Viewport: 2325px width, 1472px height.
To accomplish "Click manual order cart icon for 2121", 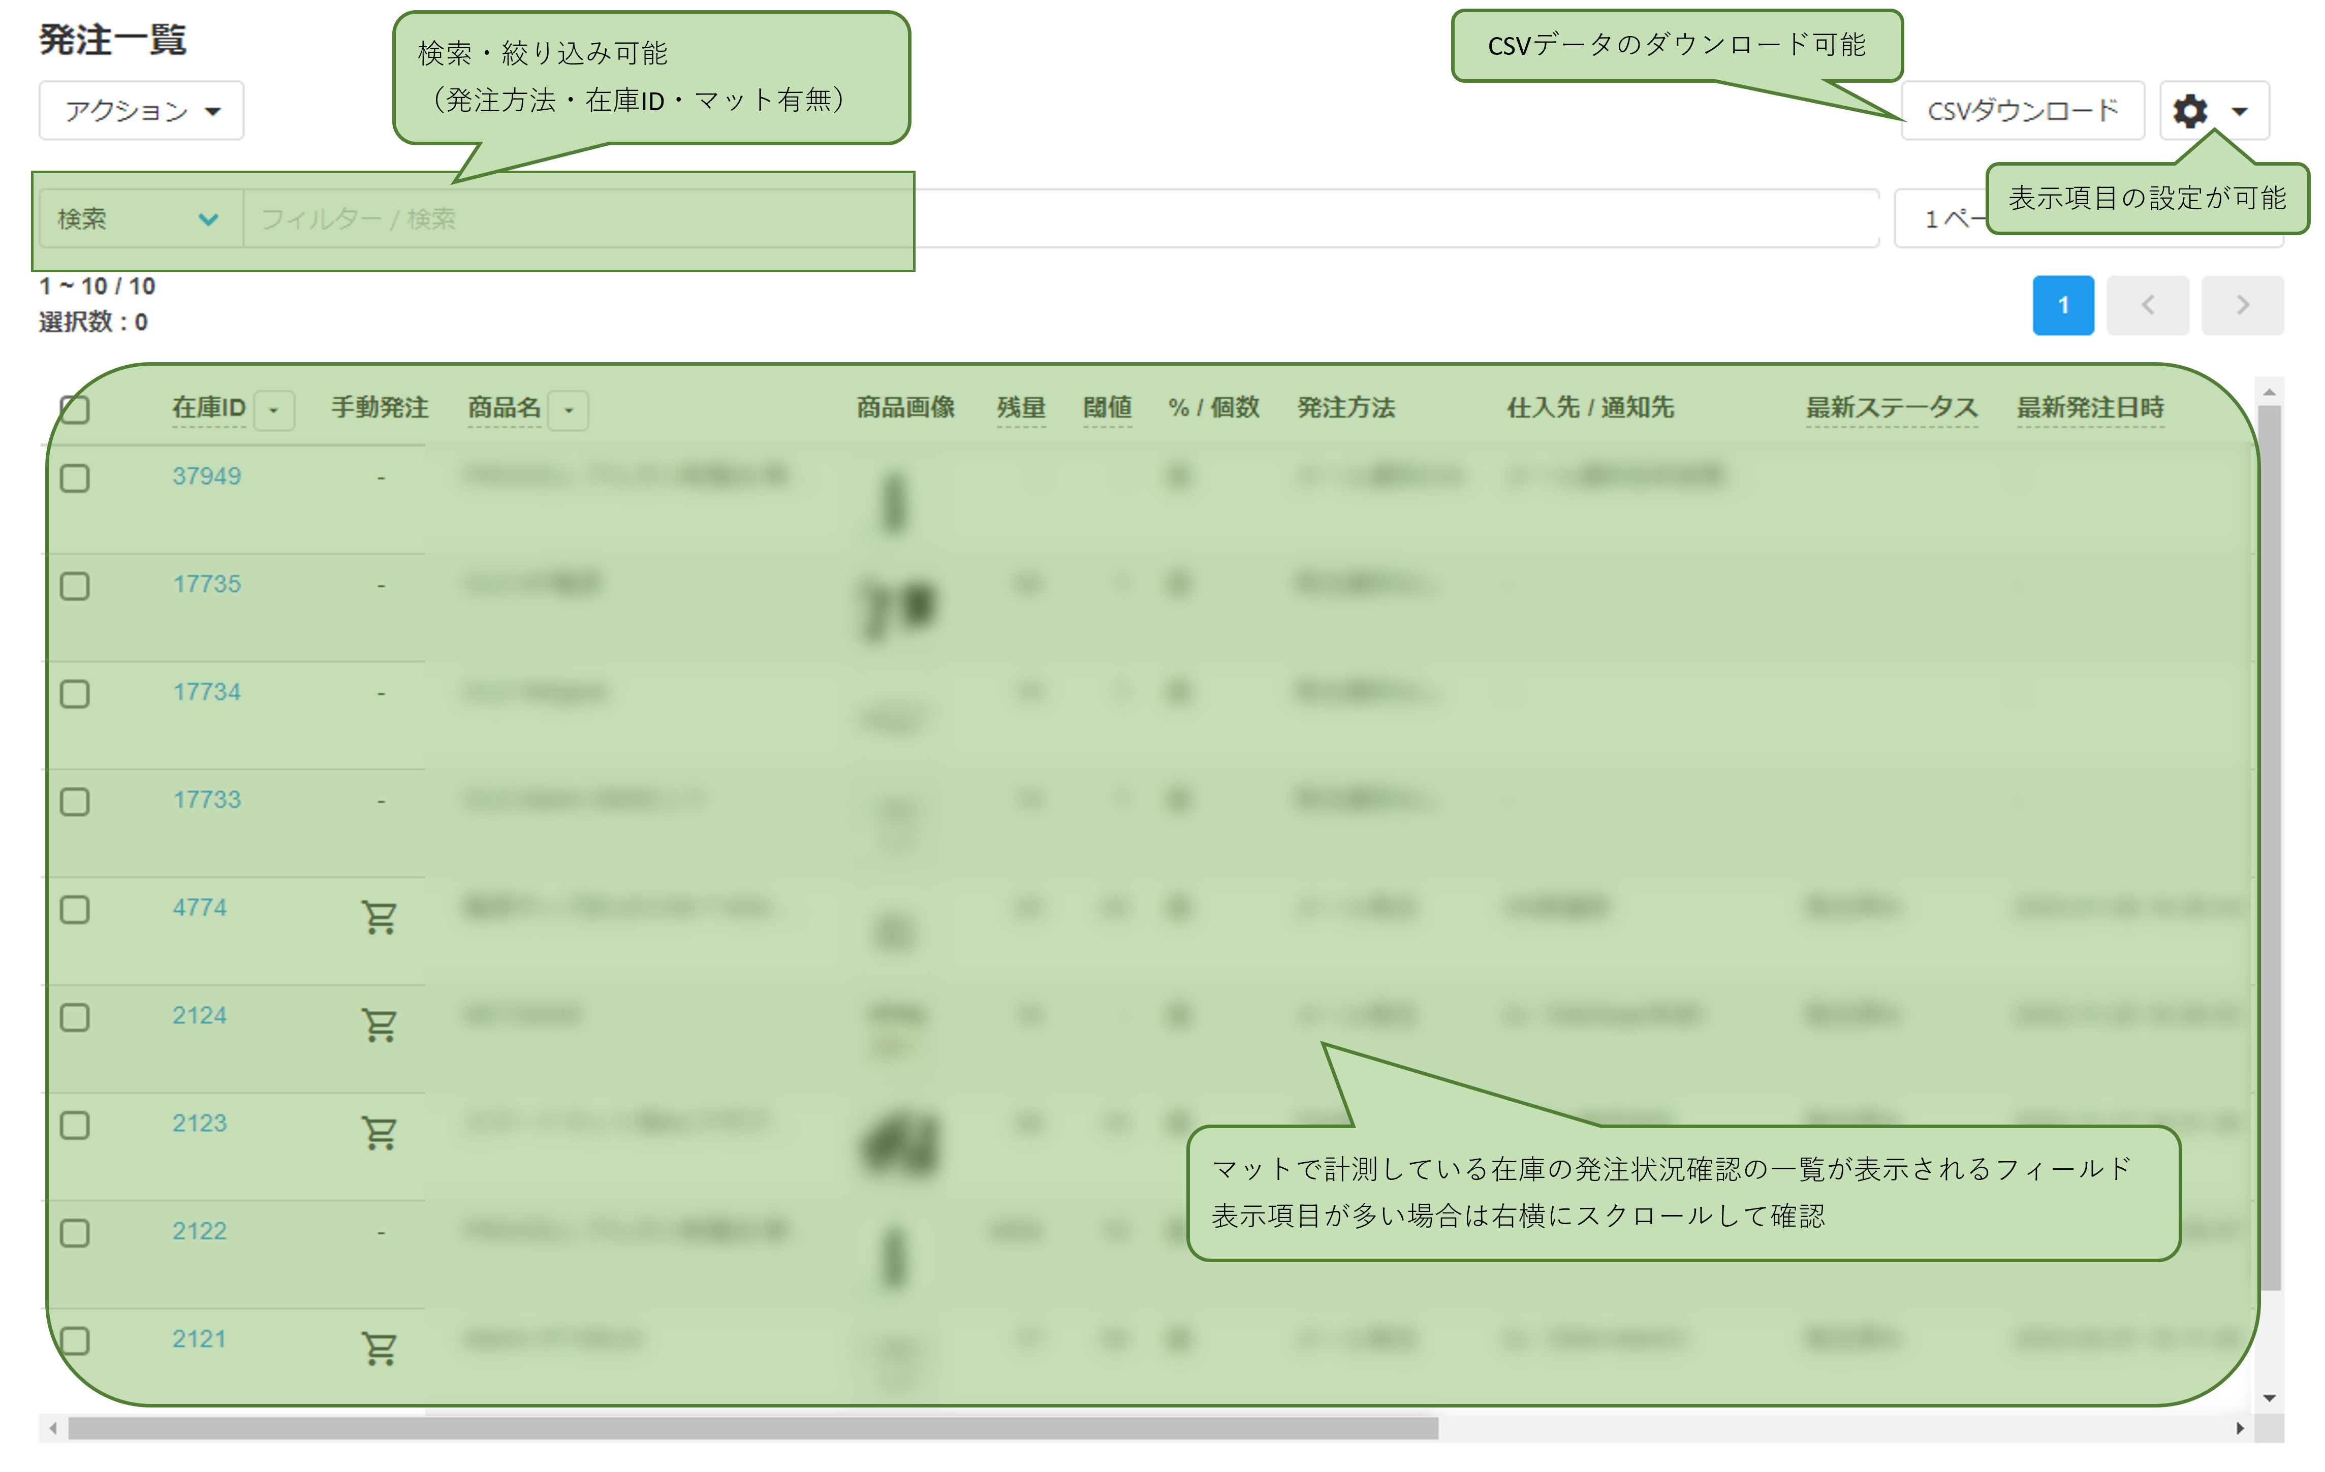I will (x=380, y=1349).
